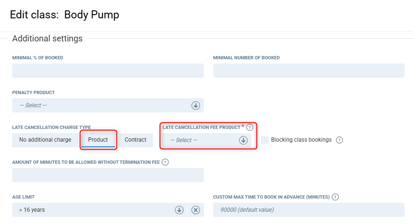Click help icon beside Late Cancellation Fee Product
The height and width of the screenshot is (224, 413).
(250, 127)
